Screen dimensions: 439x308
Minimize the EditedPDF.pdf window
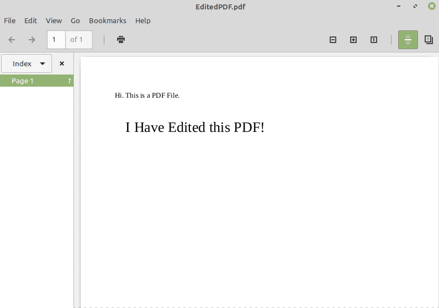pos(399,6)
